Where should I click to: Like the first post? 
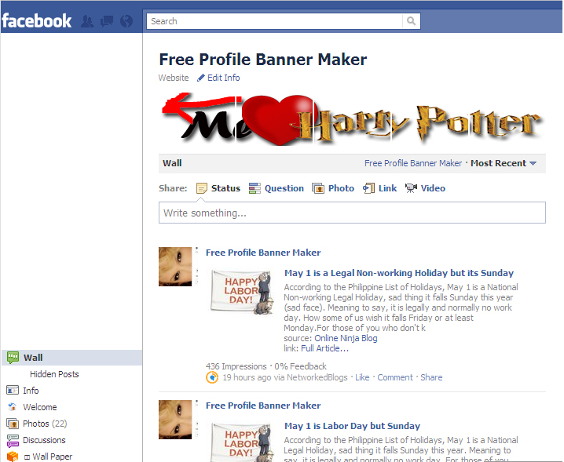362,377
